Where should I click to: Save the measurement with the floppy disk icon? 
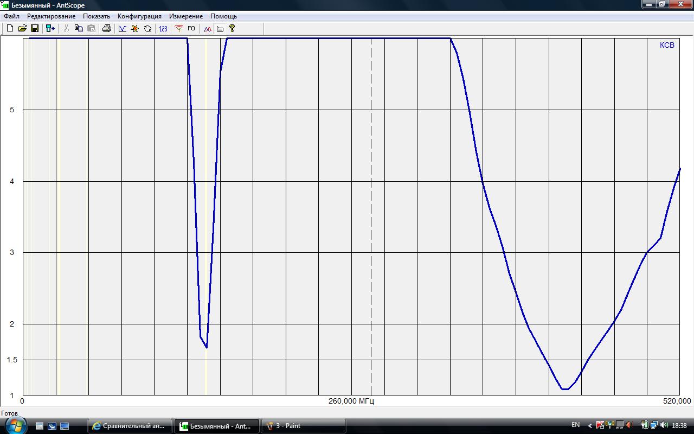[35, 29]
